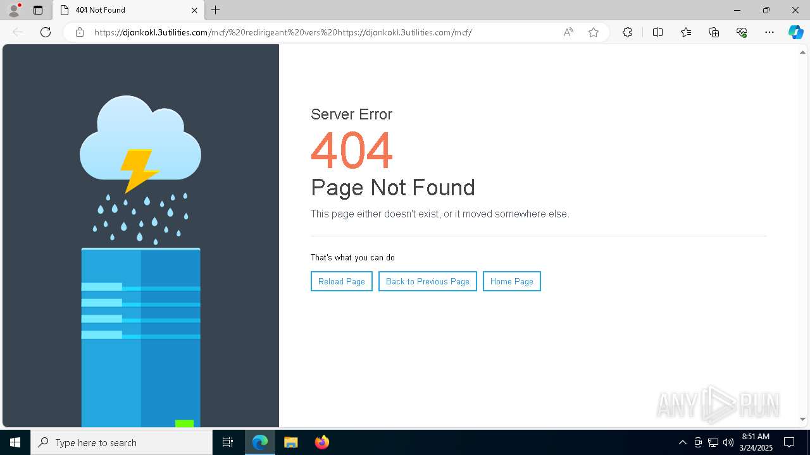
Task: Activate Read aloud icon in address bar
Action: tap(568, 32)
